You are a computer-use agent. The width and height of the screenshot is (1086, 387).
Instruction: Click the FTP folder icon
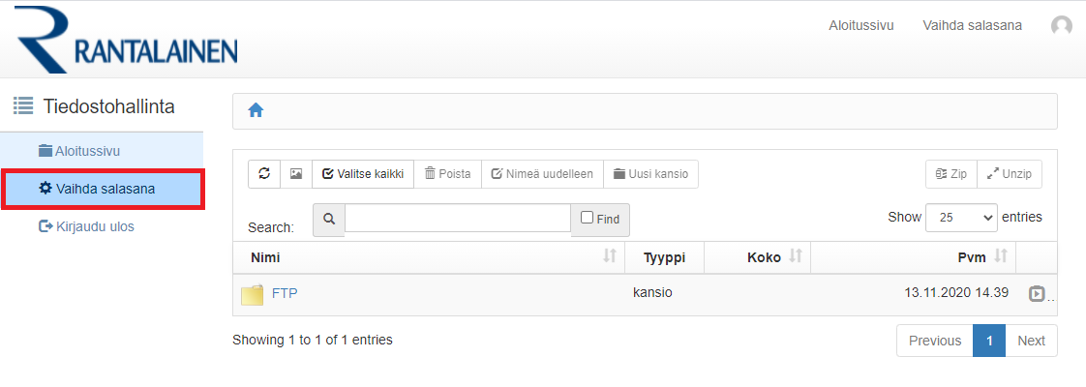pos(252,294)
